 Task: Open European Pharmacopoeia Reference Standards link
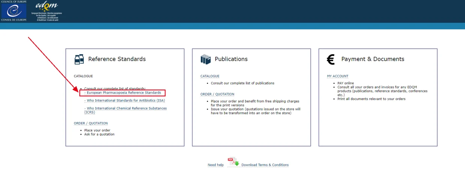123,92
